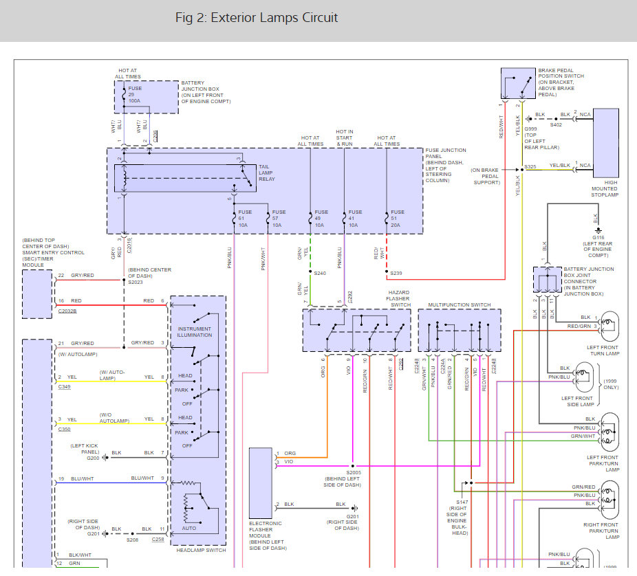This screenshot has width=637, height=576.
Task: Click the 'INSTRUMENT ILLUMINATION' label
Action: pyautogui.click(x=195, y=332)
